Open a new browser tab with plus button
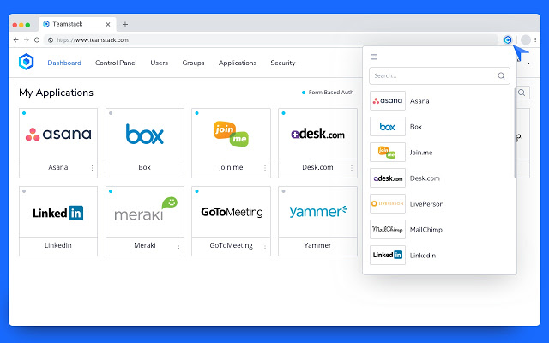549x343 pixels. point(125,24)
